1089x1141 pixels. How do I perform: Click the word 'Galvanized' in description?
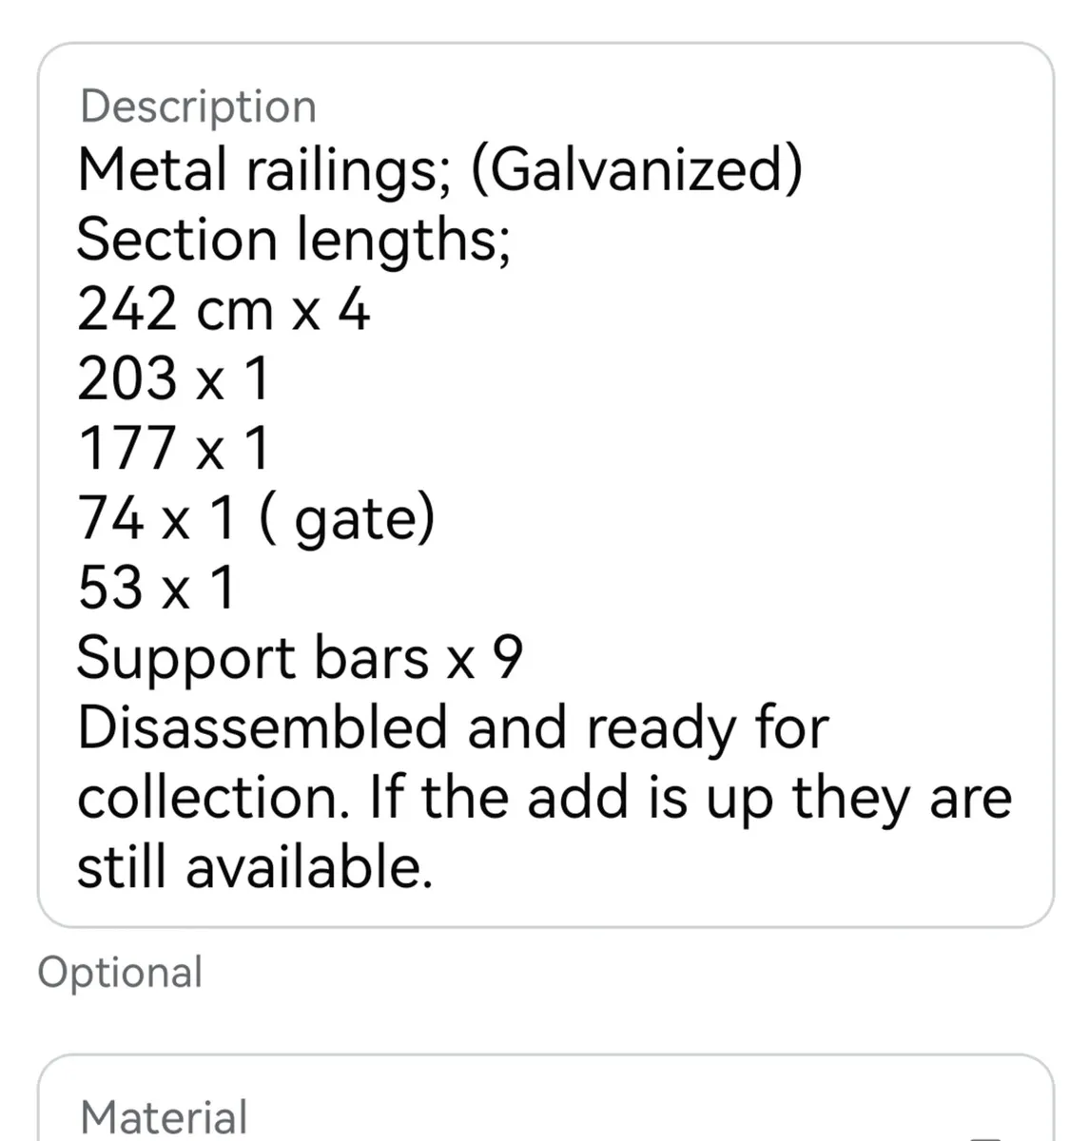tap(635, 171)
